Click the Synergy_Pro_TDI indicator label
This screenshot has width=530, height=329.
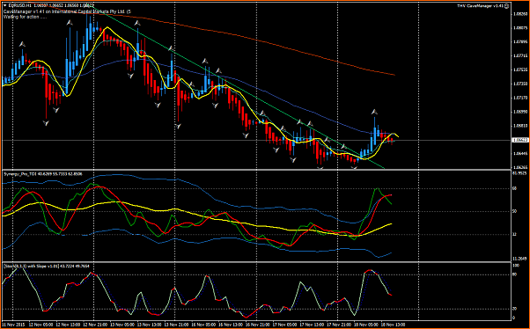43,174
